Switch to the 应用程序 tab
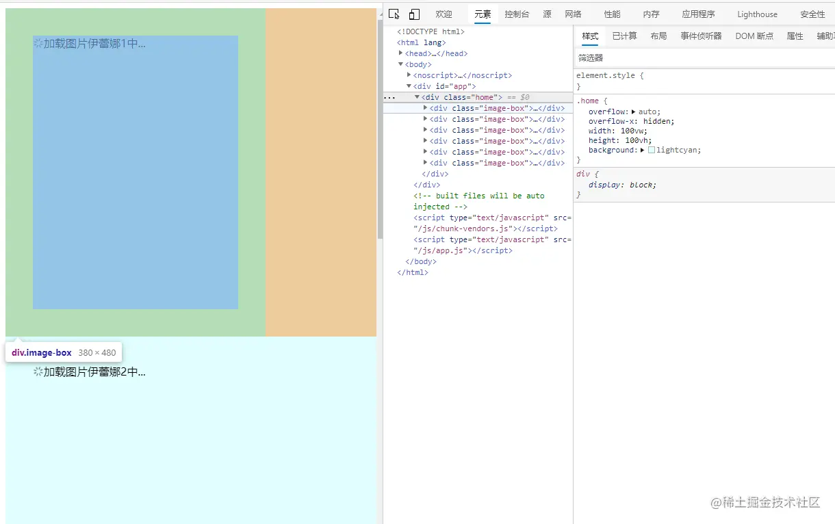Screen dimensions: 835x524 point(698,14)
